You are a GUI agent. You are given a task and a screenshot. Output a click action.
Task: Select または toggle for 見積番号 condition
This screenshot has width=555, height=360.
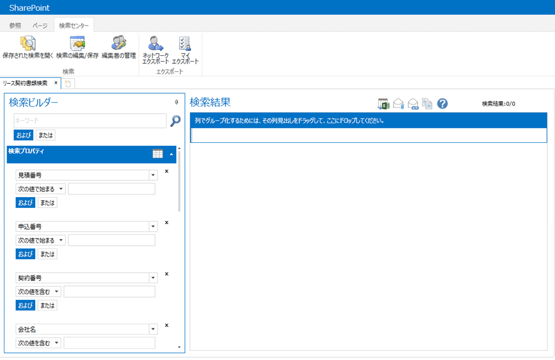[48, 202]
